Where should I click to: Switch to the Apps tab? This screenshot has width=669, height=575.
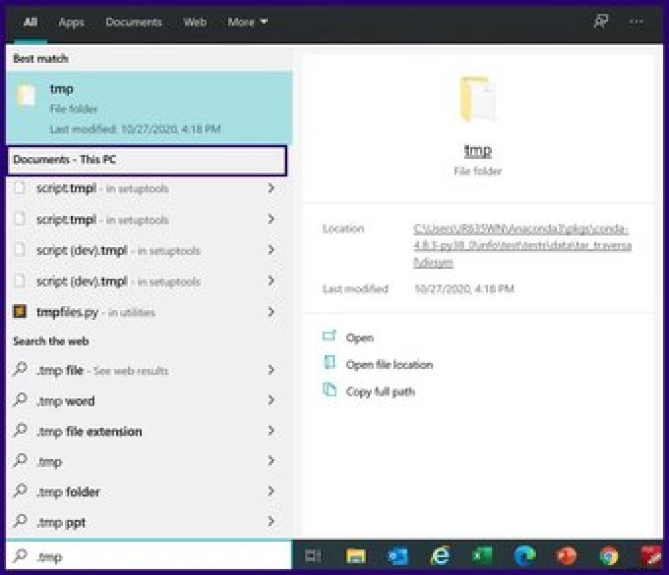tap(71, 22)
